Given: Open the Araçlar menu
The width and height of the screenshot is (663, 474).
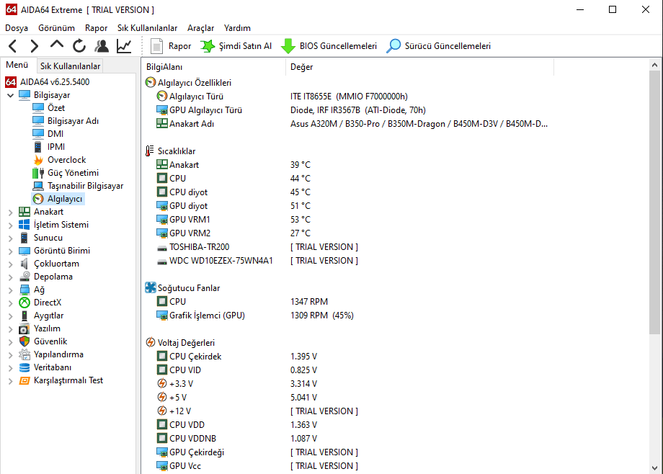Looking at the screenshot, I should (x=200, y=28).
